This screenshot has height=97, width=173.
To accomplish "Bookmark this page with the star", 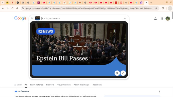I will coord(156,8).
